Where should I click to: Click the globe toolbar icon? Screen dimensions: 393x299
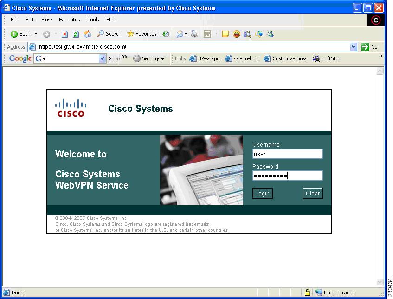[259, 34]
